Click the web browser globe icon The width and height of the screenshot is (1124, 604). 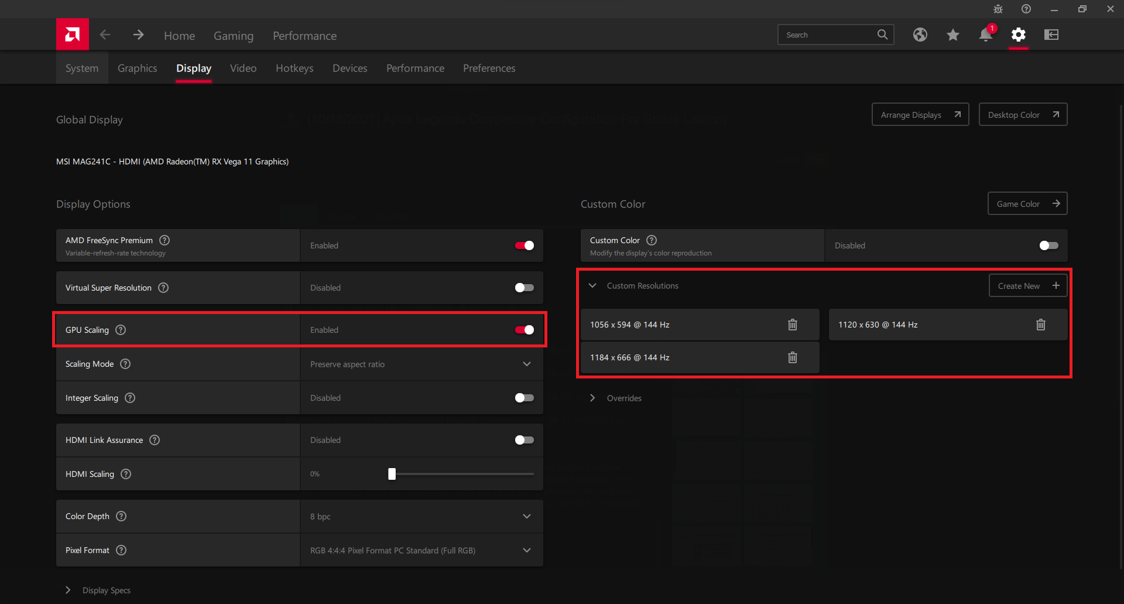pyautogui.click(x=920, y=35)
